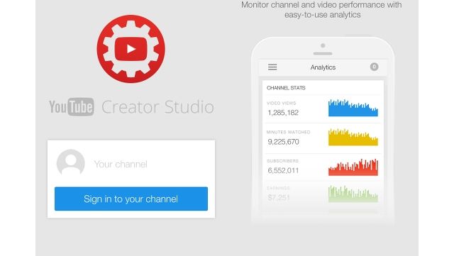454x256 pixels.
Task: Click the Creator Studio title text
Action: 157,107
